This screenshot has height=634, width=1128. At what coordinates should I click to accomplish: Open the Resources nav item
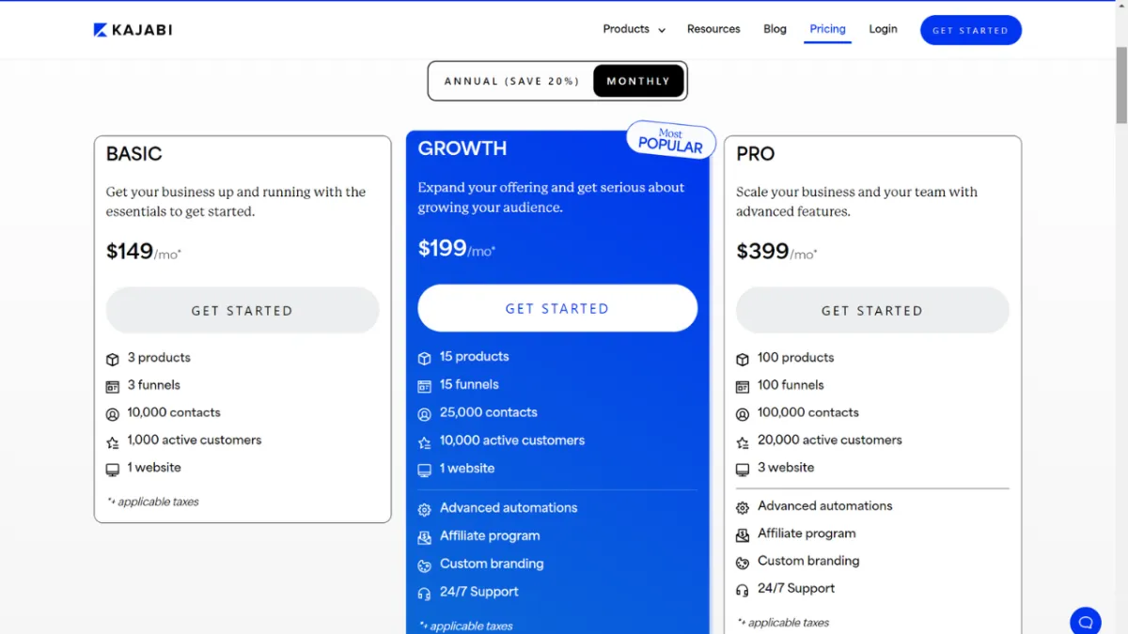(x=713, y=29)
